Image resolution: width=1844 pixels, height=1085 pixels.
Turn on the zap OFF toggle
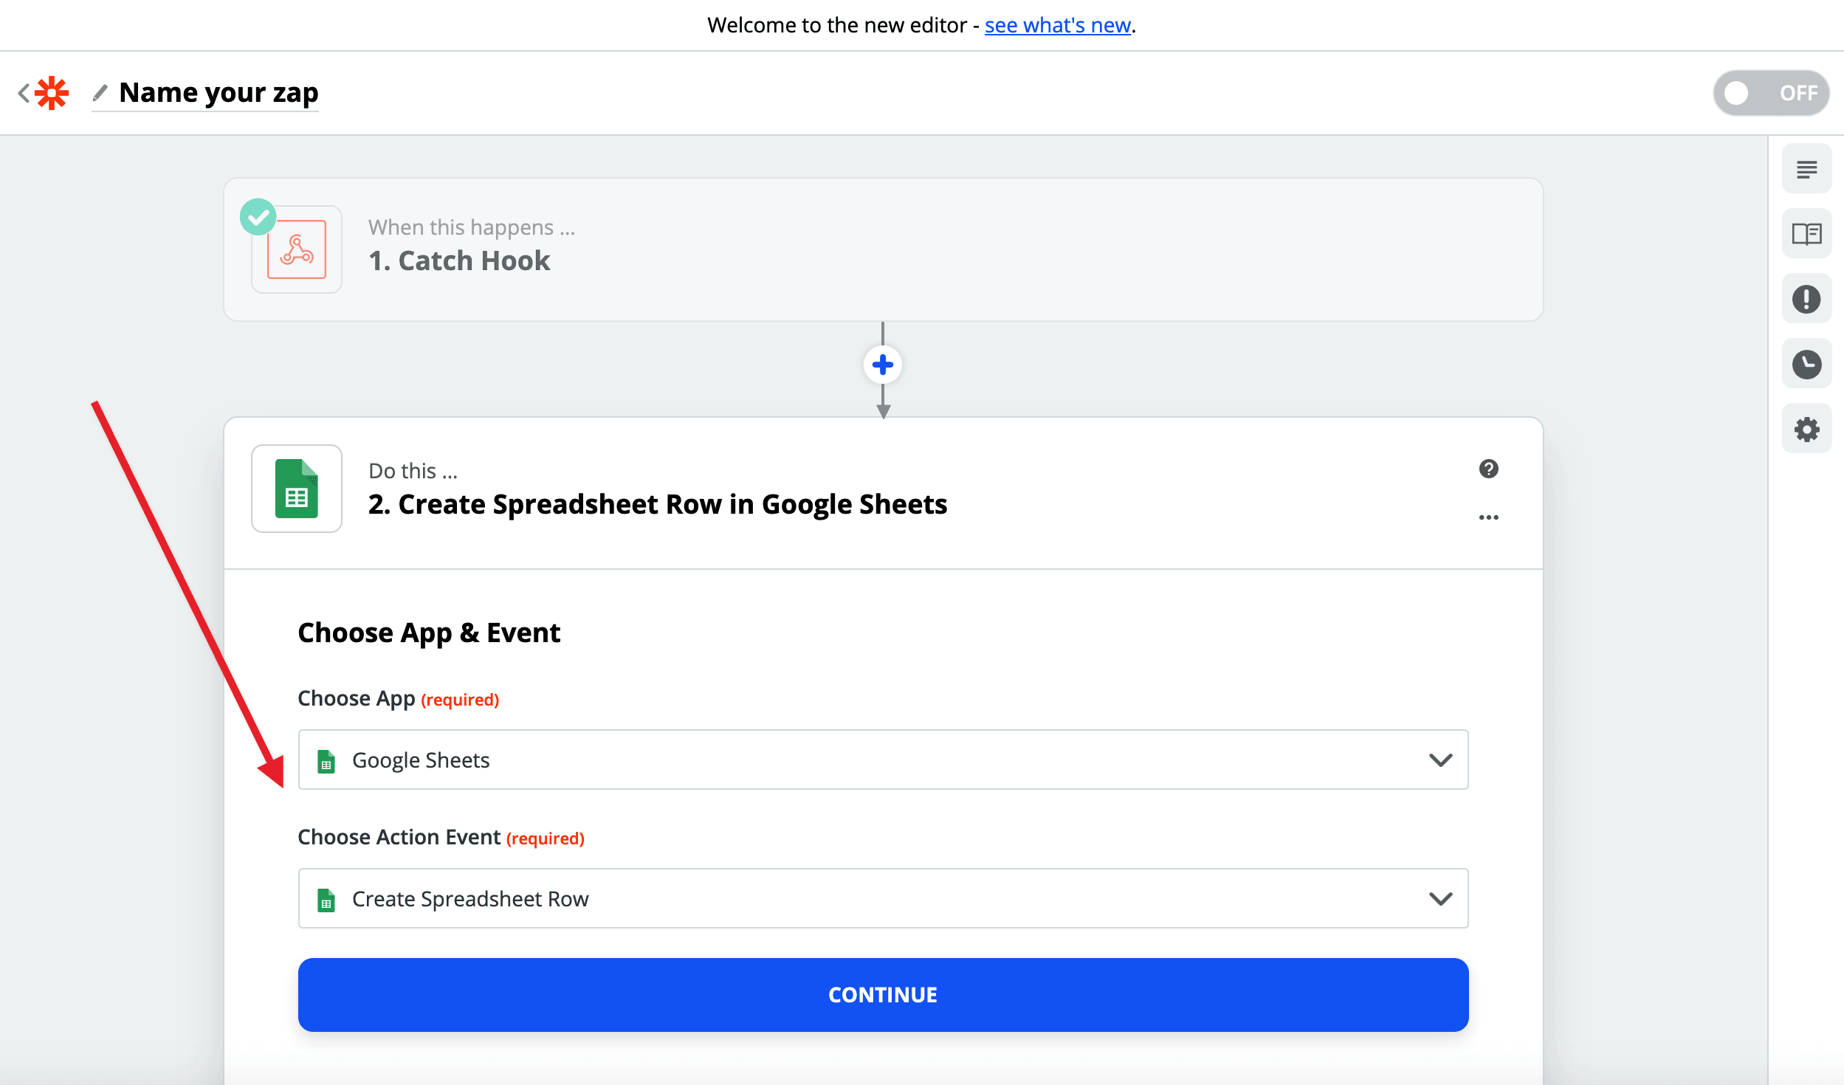point(1770,93)
